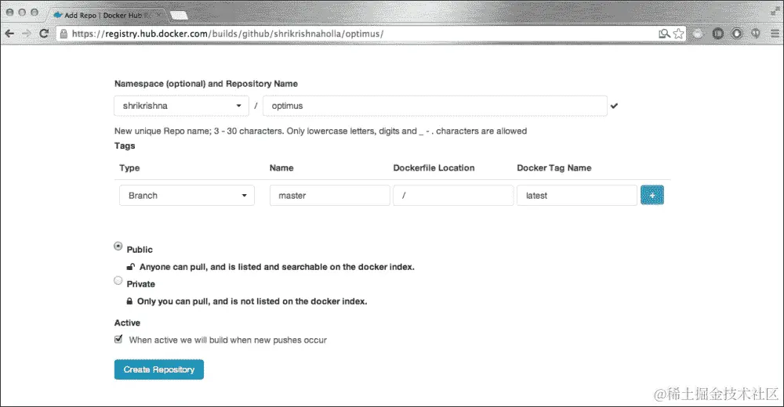Click the optimus repository name field
Image resolution: width=784 pixels, height=407 pixels.
[x=435, y=106]
